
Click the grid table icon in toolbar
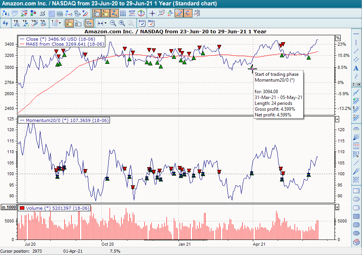123,14
